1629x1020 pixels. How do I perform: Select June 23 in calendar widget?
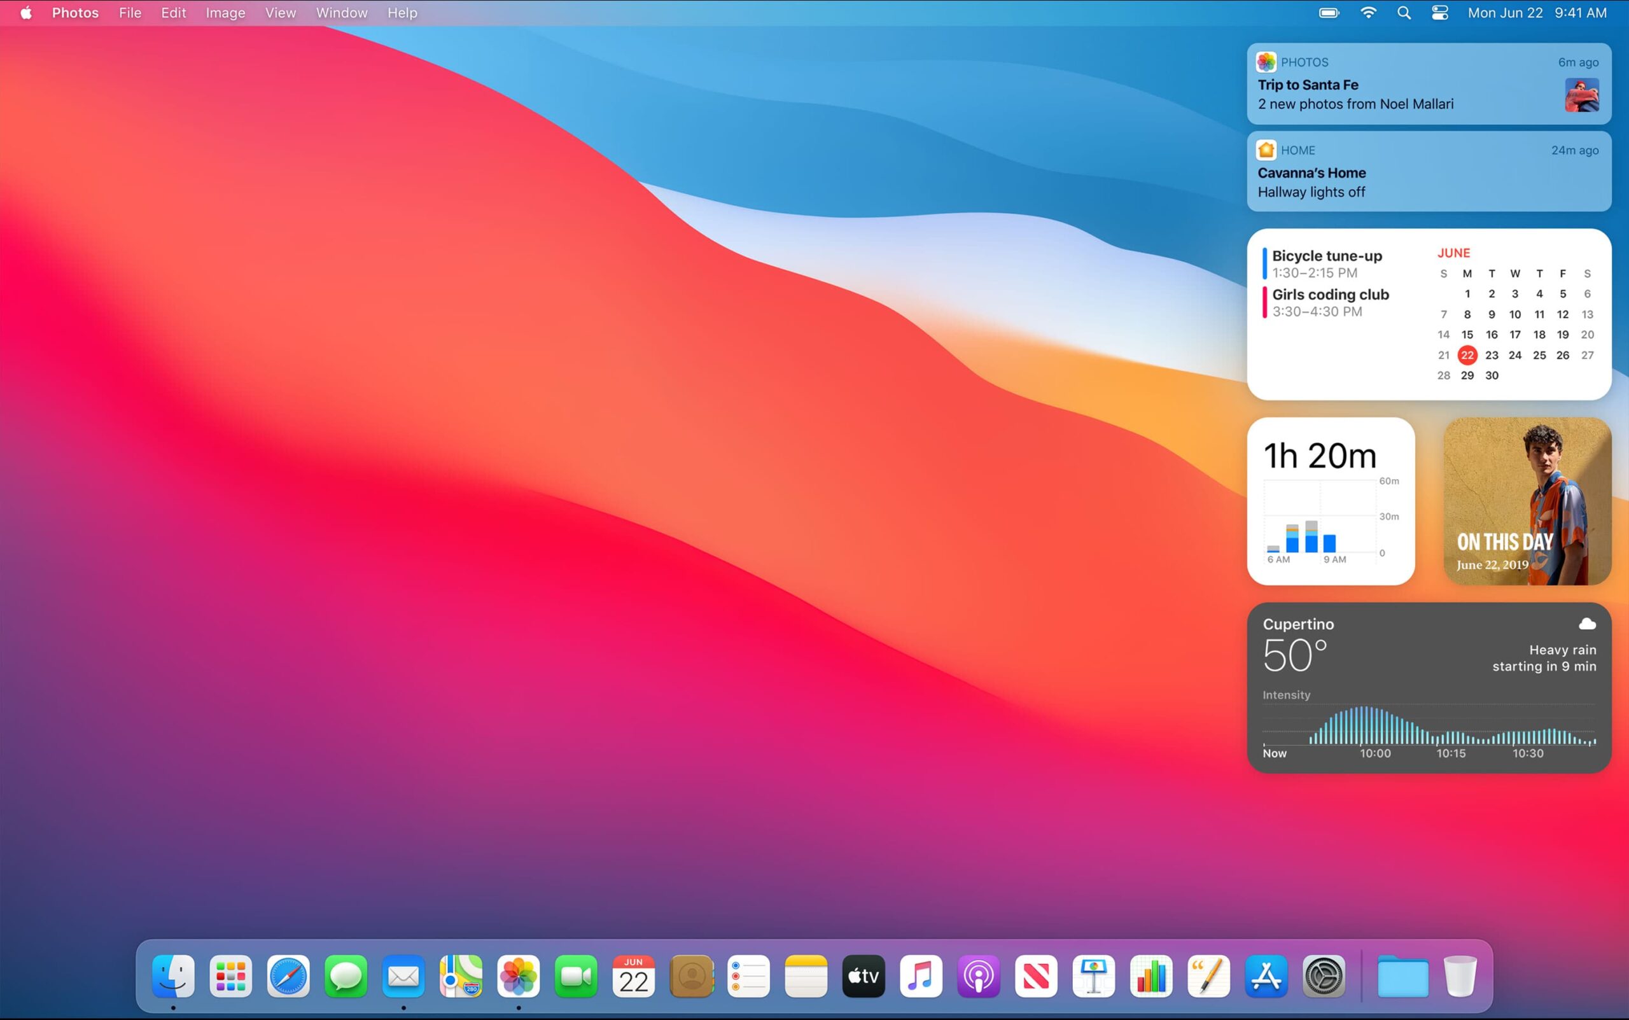pos(1492,355)
